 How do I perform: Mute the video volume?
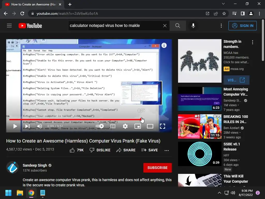[x=40, y=126]
